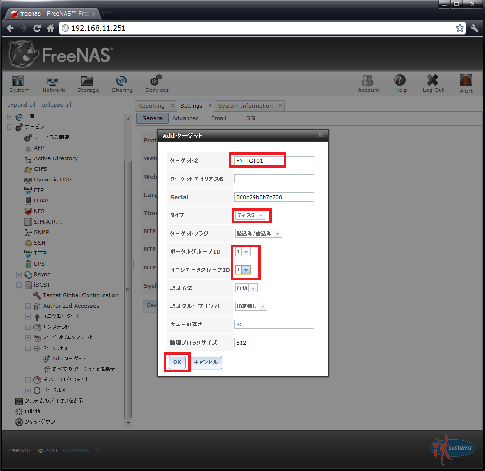Image resolution: width=485 pixels, height=471 pixels.
Task: Collapse the ターゲットs node
Action: pos(28,348)
